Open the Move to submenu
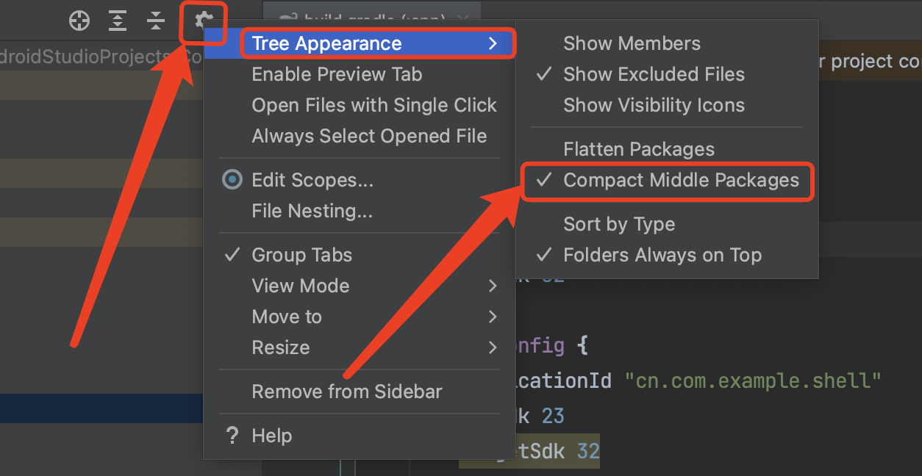 coord(286,317)
